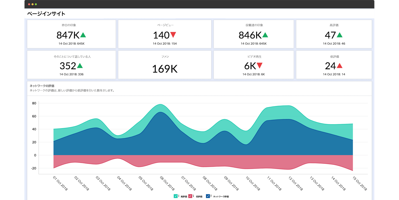Click green up arrow beside 352

tap(80, 66)
